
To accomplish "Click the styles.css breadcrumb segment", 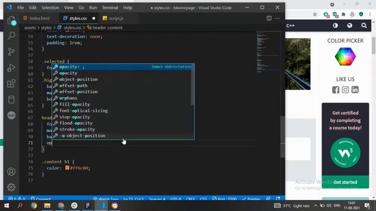I will click(72, 28).
